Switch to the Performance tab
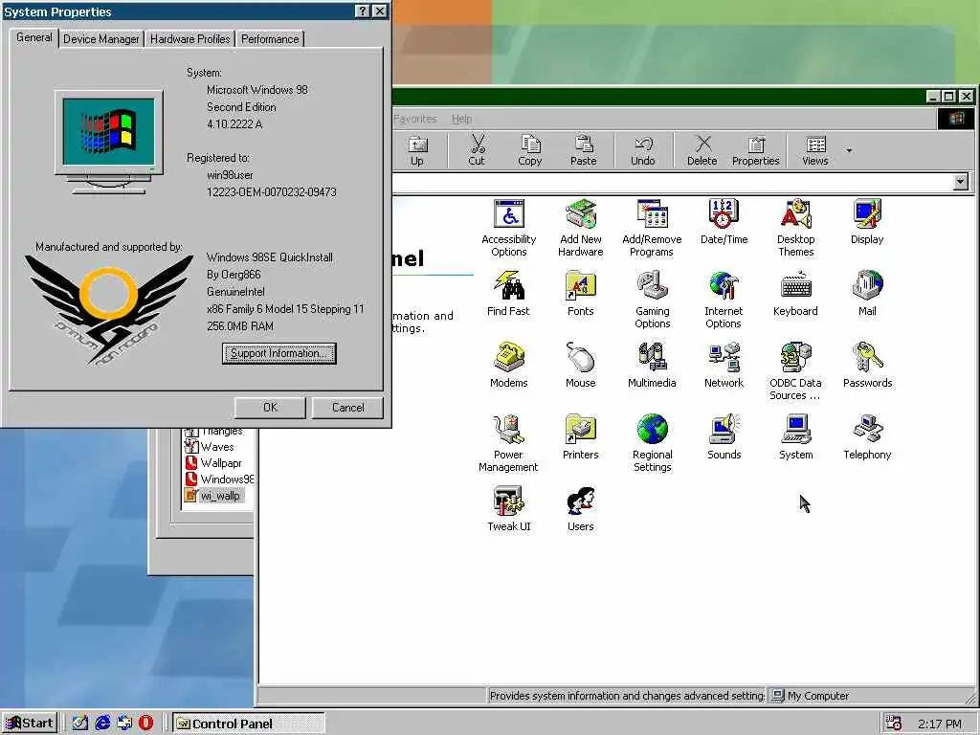Viewport: 980px width, 735px height. (270, 38)
